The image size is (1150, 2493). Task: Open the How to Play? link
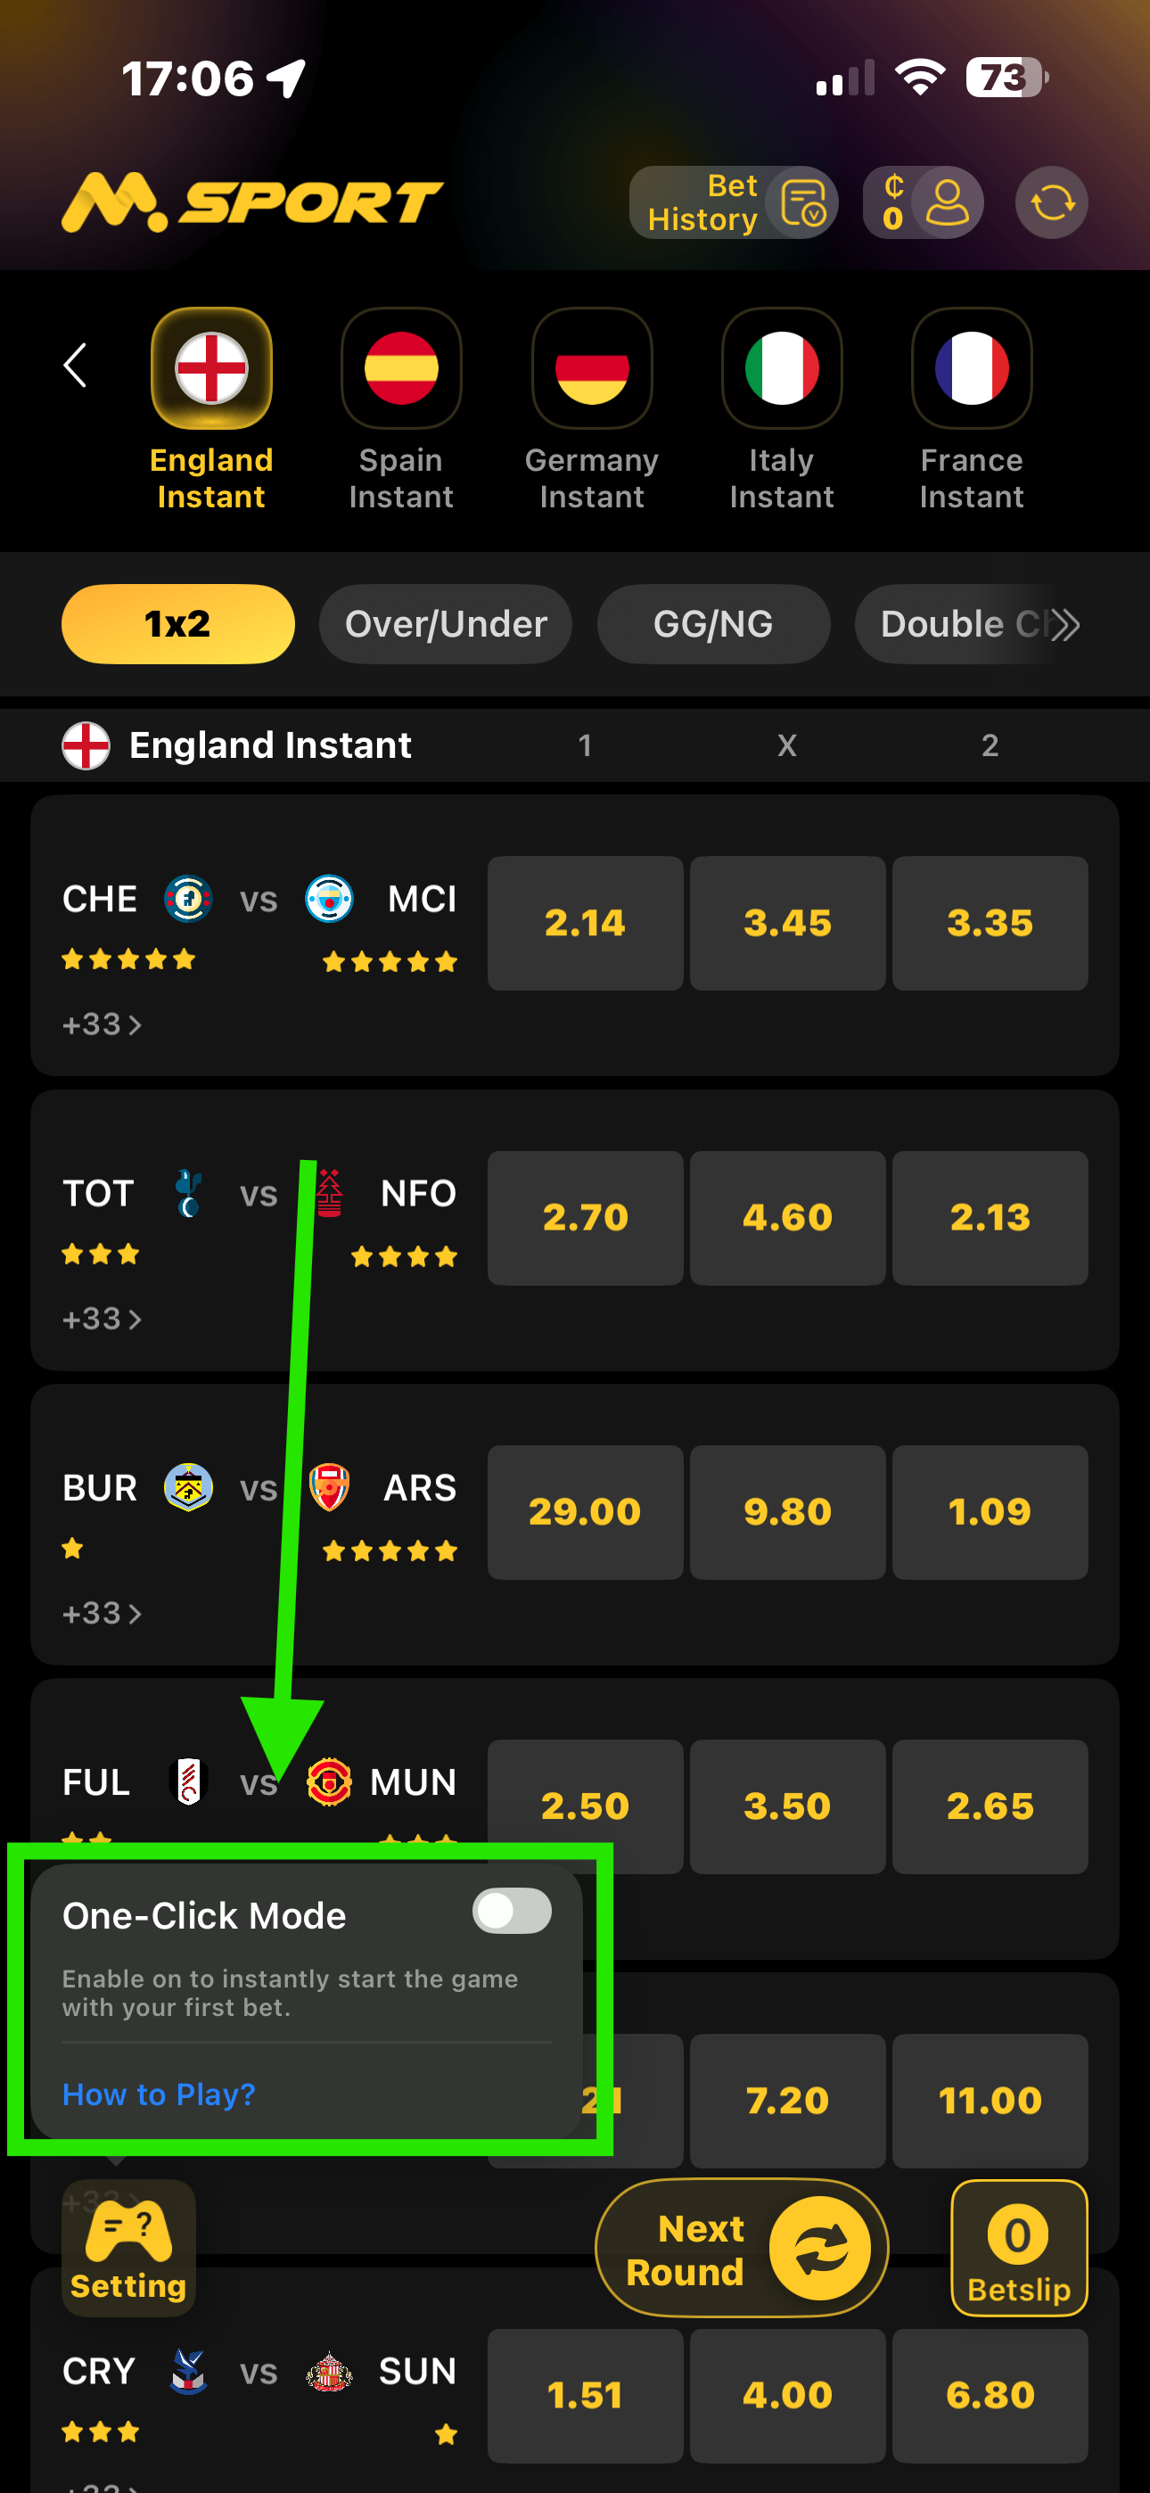(x=159, y=2094)
